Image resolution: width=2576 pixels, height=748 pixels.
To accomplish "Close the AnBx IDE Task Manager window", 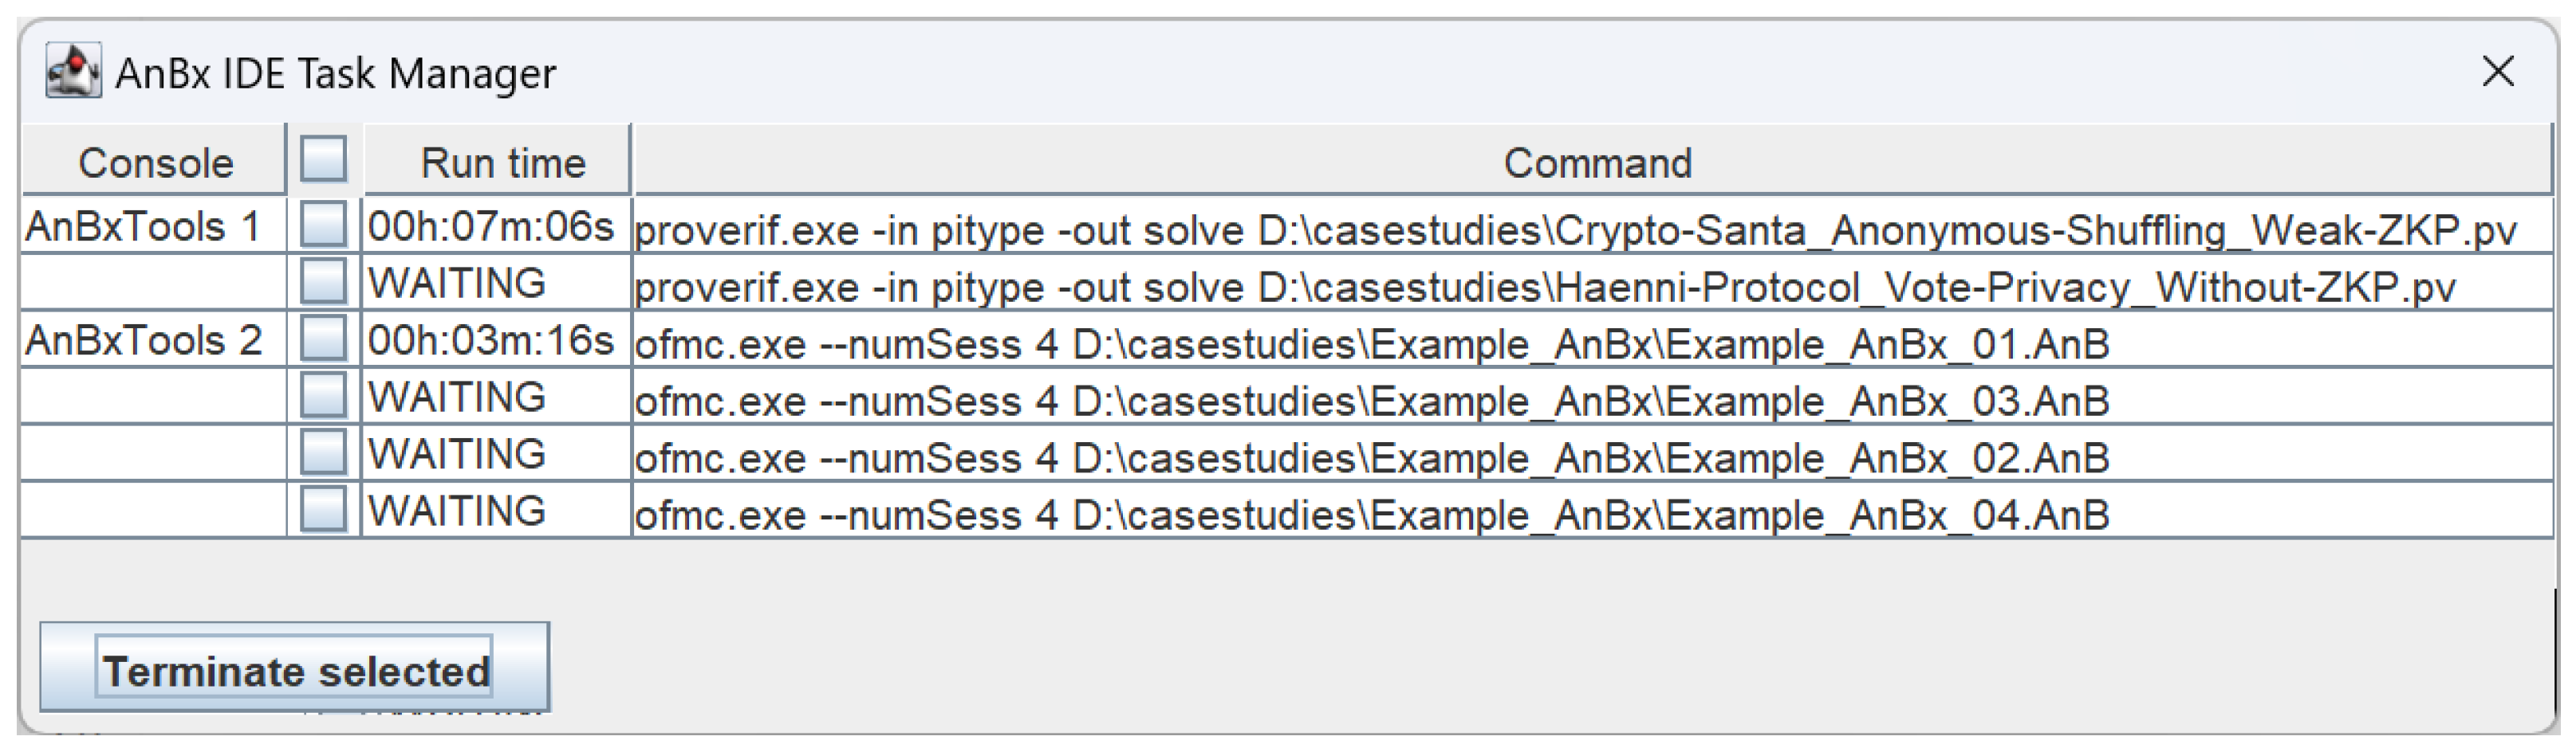I will pyautogui.click(x=2498, y=71).
